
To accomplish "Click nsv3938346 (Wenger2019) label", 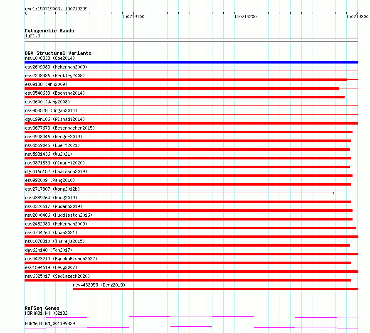I will 54,137.
